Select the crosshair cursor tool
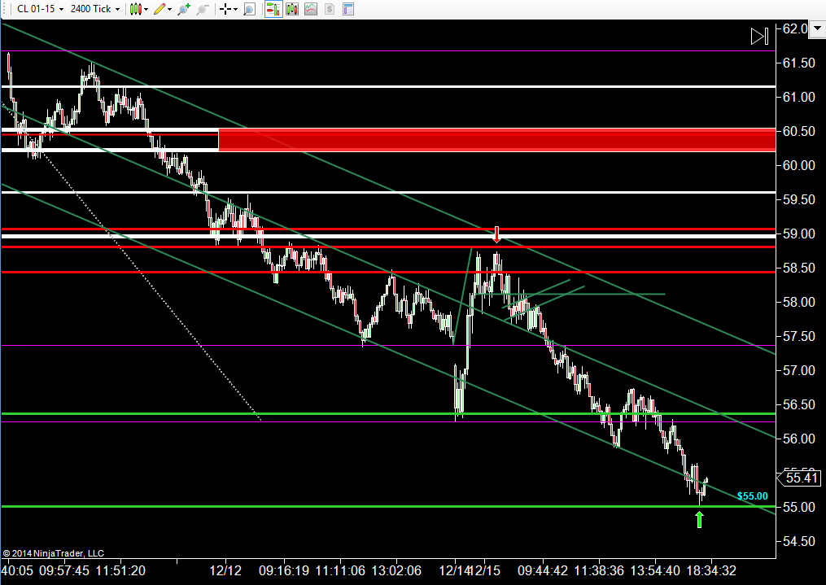 pos(225,9)
